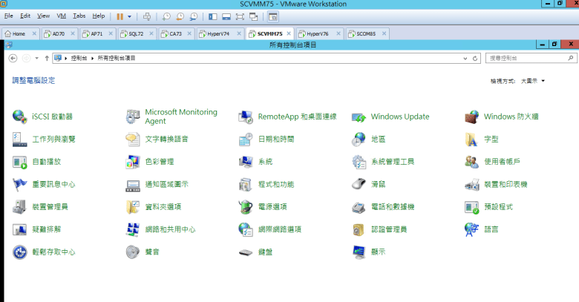This screenshot has height=302, width=579.
Task: Open 裝置管理員 (Device Manager)
Action: coord(50,206)
